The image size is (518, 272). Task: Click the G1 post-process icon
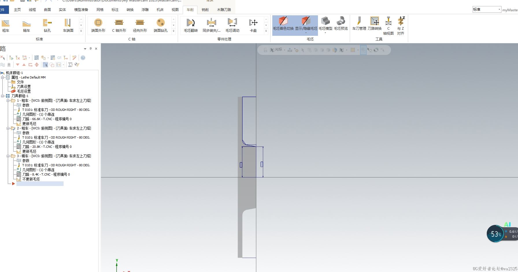(59, 58)
